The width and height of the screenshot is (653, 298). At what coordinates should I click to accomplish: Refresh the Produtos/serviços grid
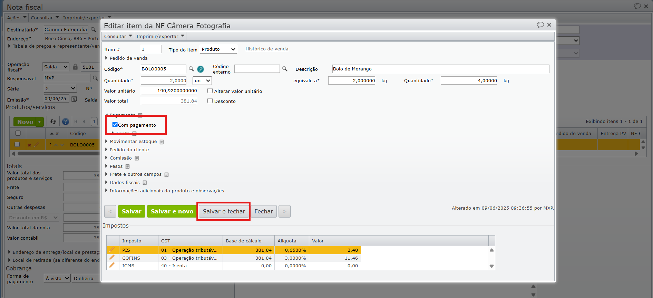click(x=53, y=122)
